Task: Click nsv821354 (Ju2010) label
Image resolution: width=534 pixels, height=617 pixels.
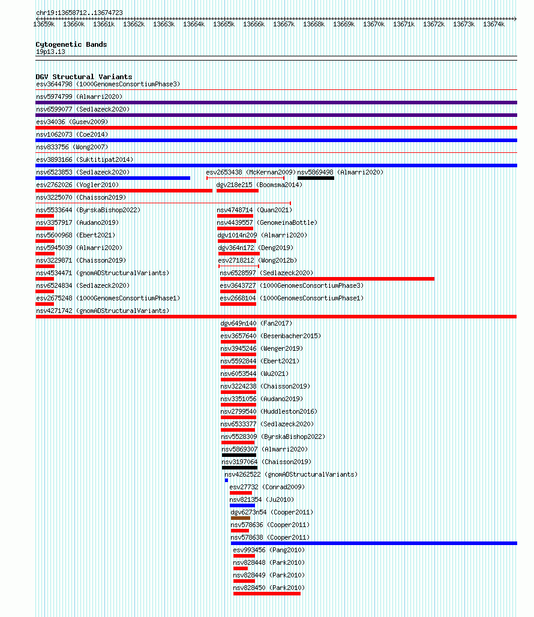Action: pos(262,499)
